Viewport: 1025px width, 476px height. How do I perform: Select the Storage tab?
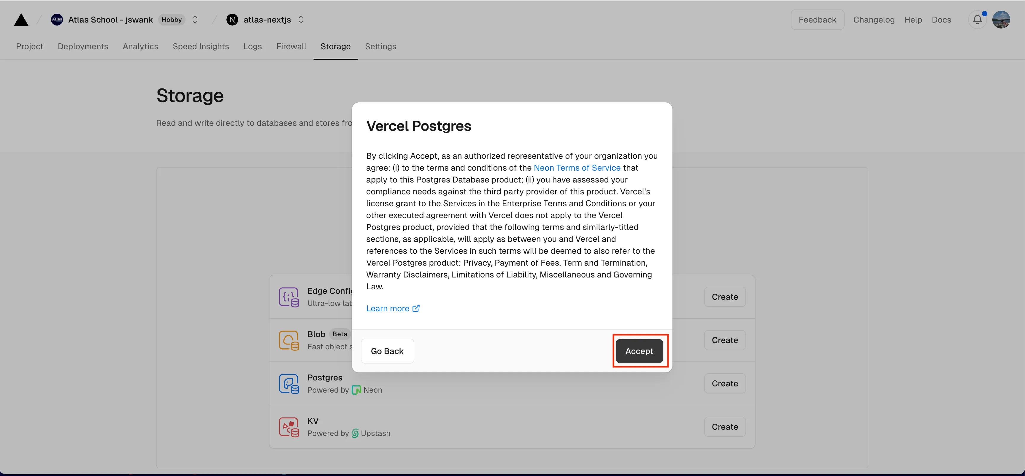click(335, 46)
